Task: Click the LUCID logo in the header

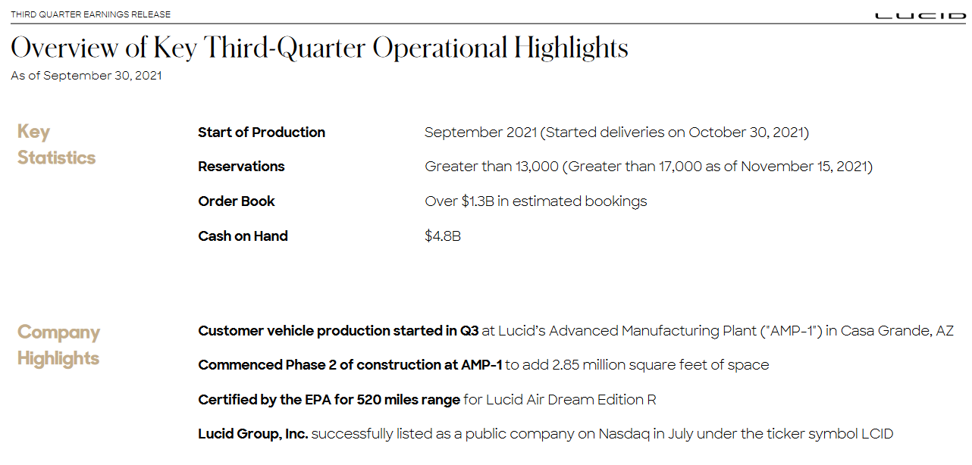Action: pos(920,15)
